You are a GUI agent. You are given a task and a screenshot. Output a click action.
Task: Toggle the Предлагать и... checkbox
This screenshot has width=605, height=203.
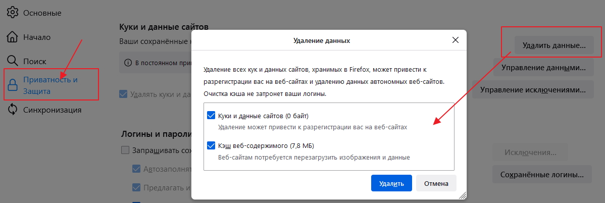[136, 188]
